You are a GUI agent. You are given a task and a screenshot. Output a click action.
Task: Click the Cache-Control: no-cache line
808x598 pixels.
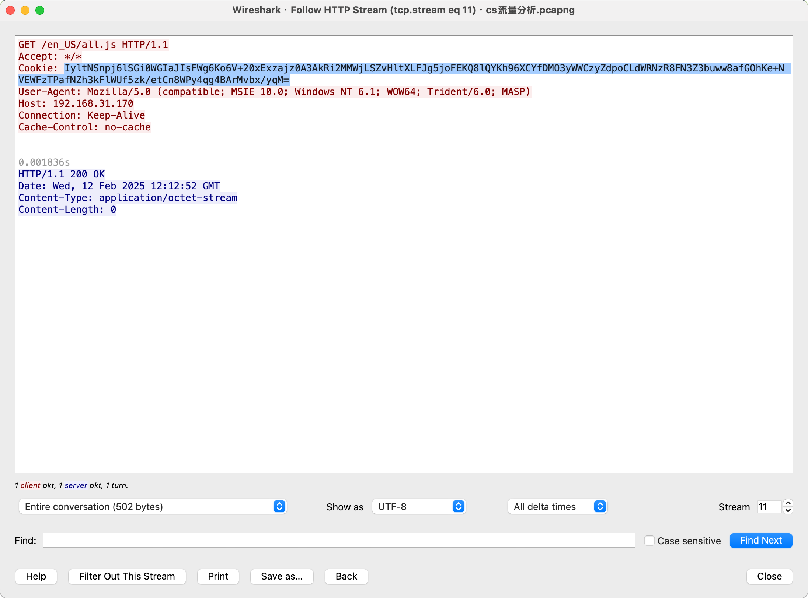(x=84, y=127)
